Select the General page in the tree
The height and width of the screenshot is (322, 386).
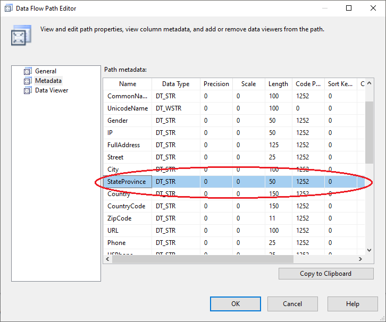pyautogui.click(x=46, y=71)
